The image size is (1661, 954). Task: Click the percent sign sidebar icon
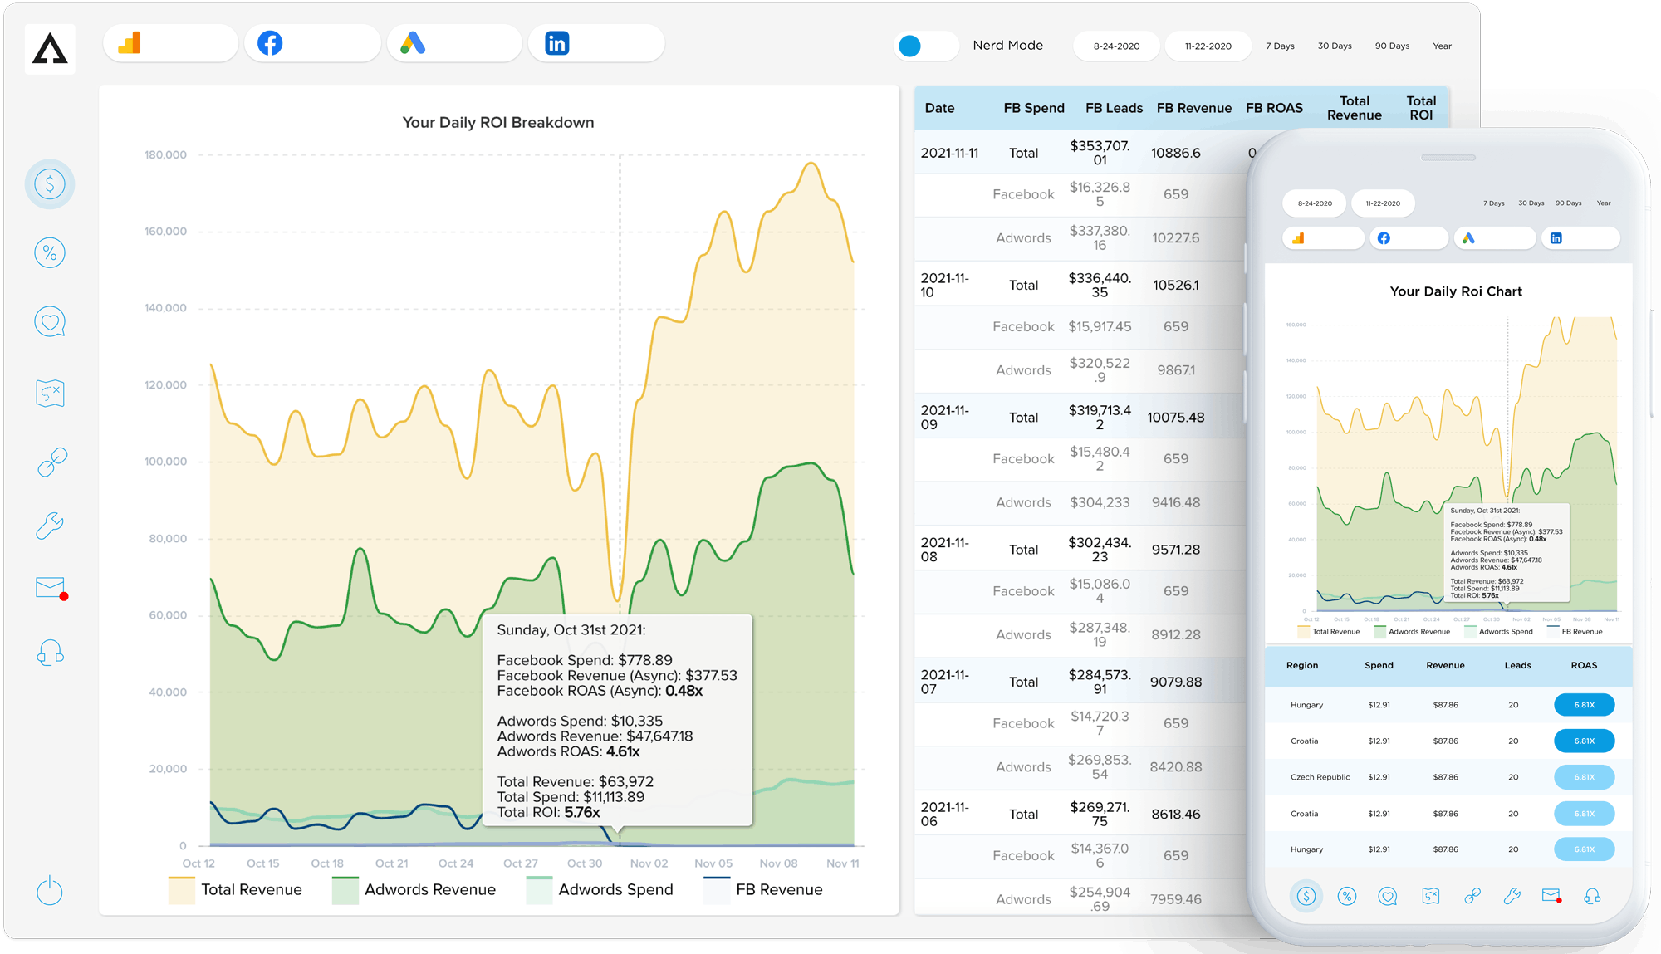[50, 252]
